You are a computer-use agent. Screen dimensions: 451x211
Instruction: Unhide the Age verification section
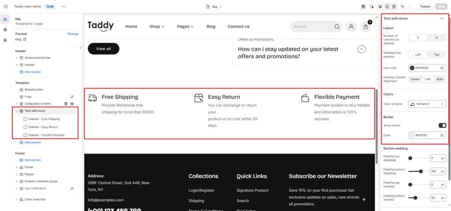[72, 188]
